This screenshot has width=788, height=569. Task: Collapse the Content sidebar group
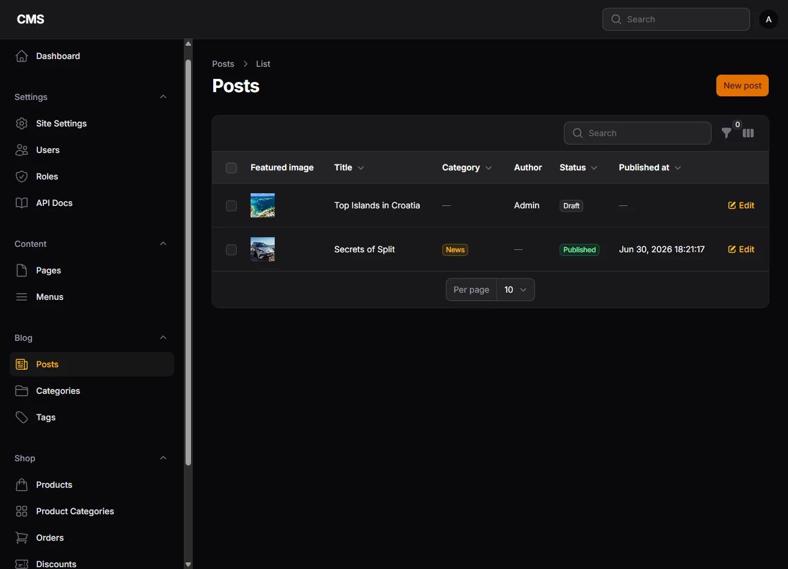pos(163,244)
